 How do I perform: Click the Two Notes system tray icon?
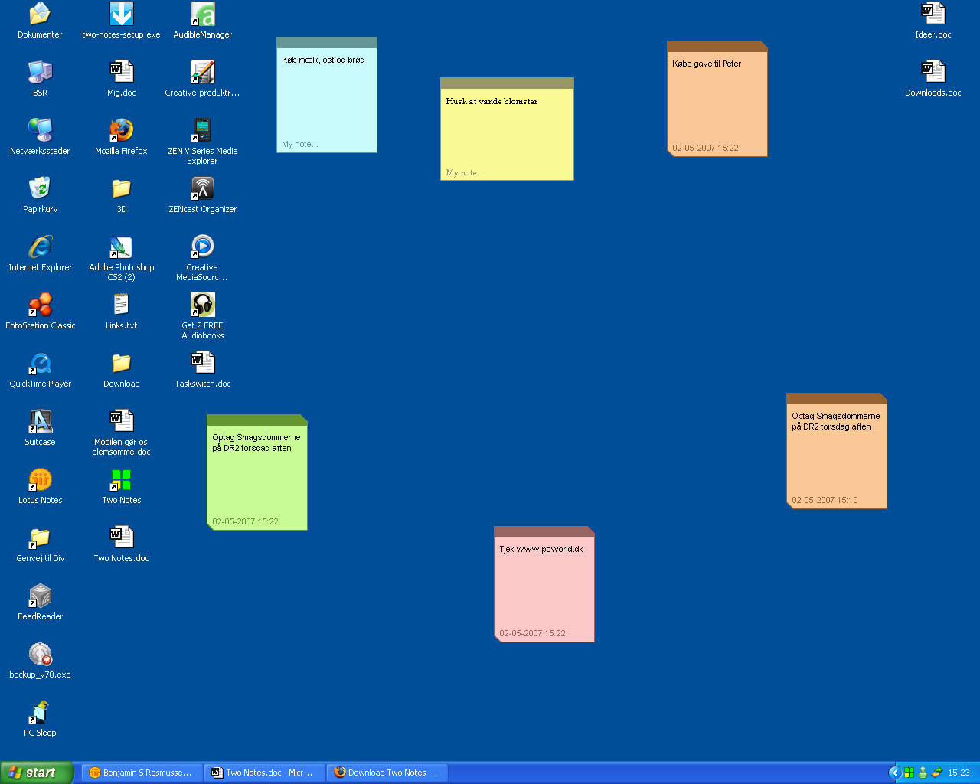pos(909,773)
